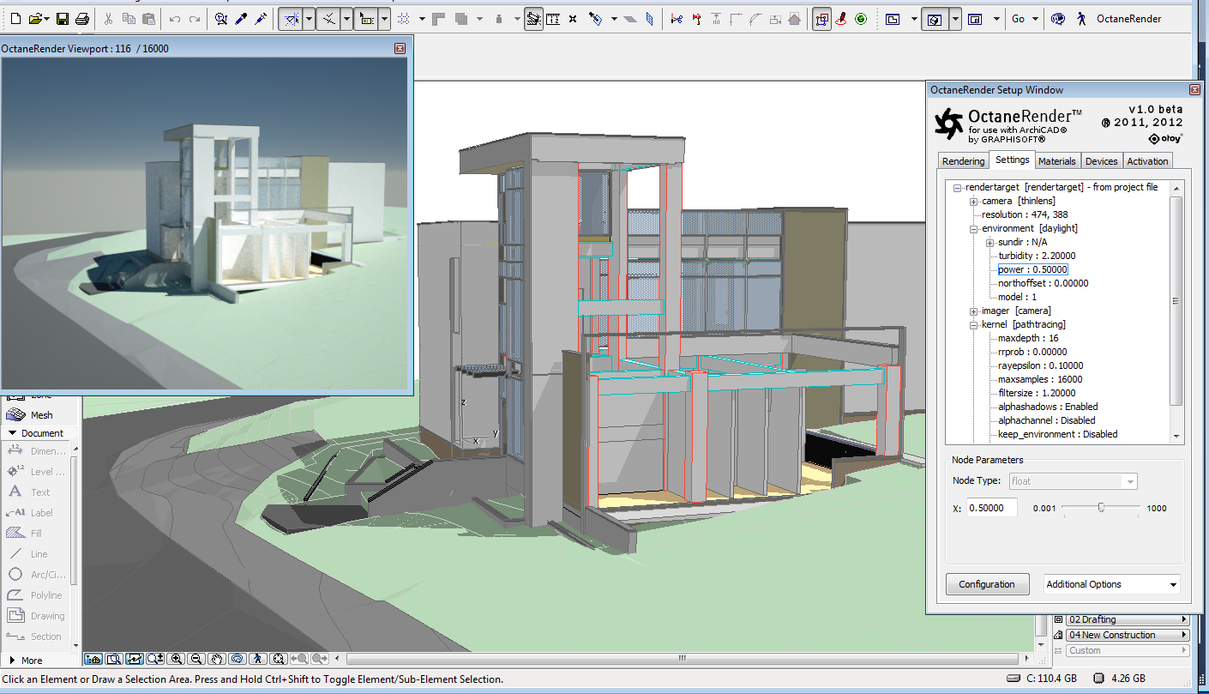Toggle the 3D window view button
The width and height of the screenshot is (1209, 694).
coord(934,19)
